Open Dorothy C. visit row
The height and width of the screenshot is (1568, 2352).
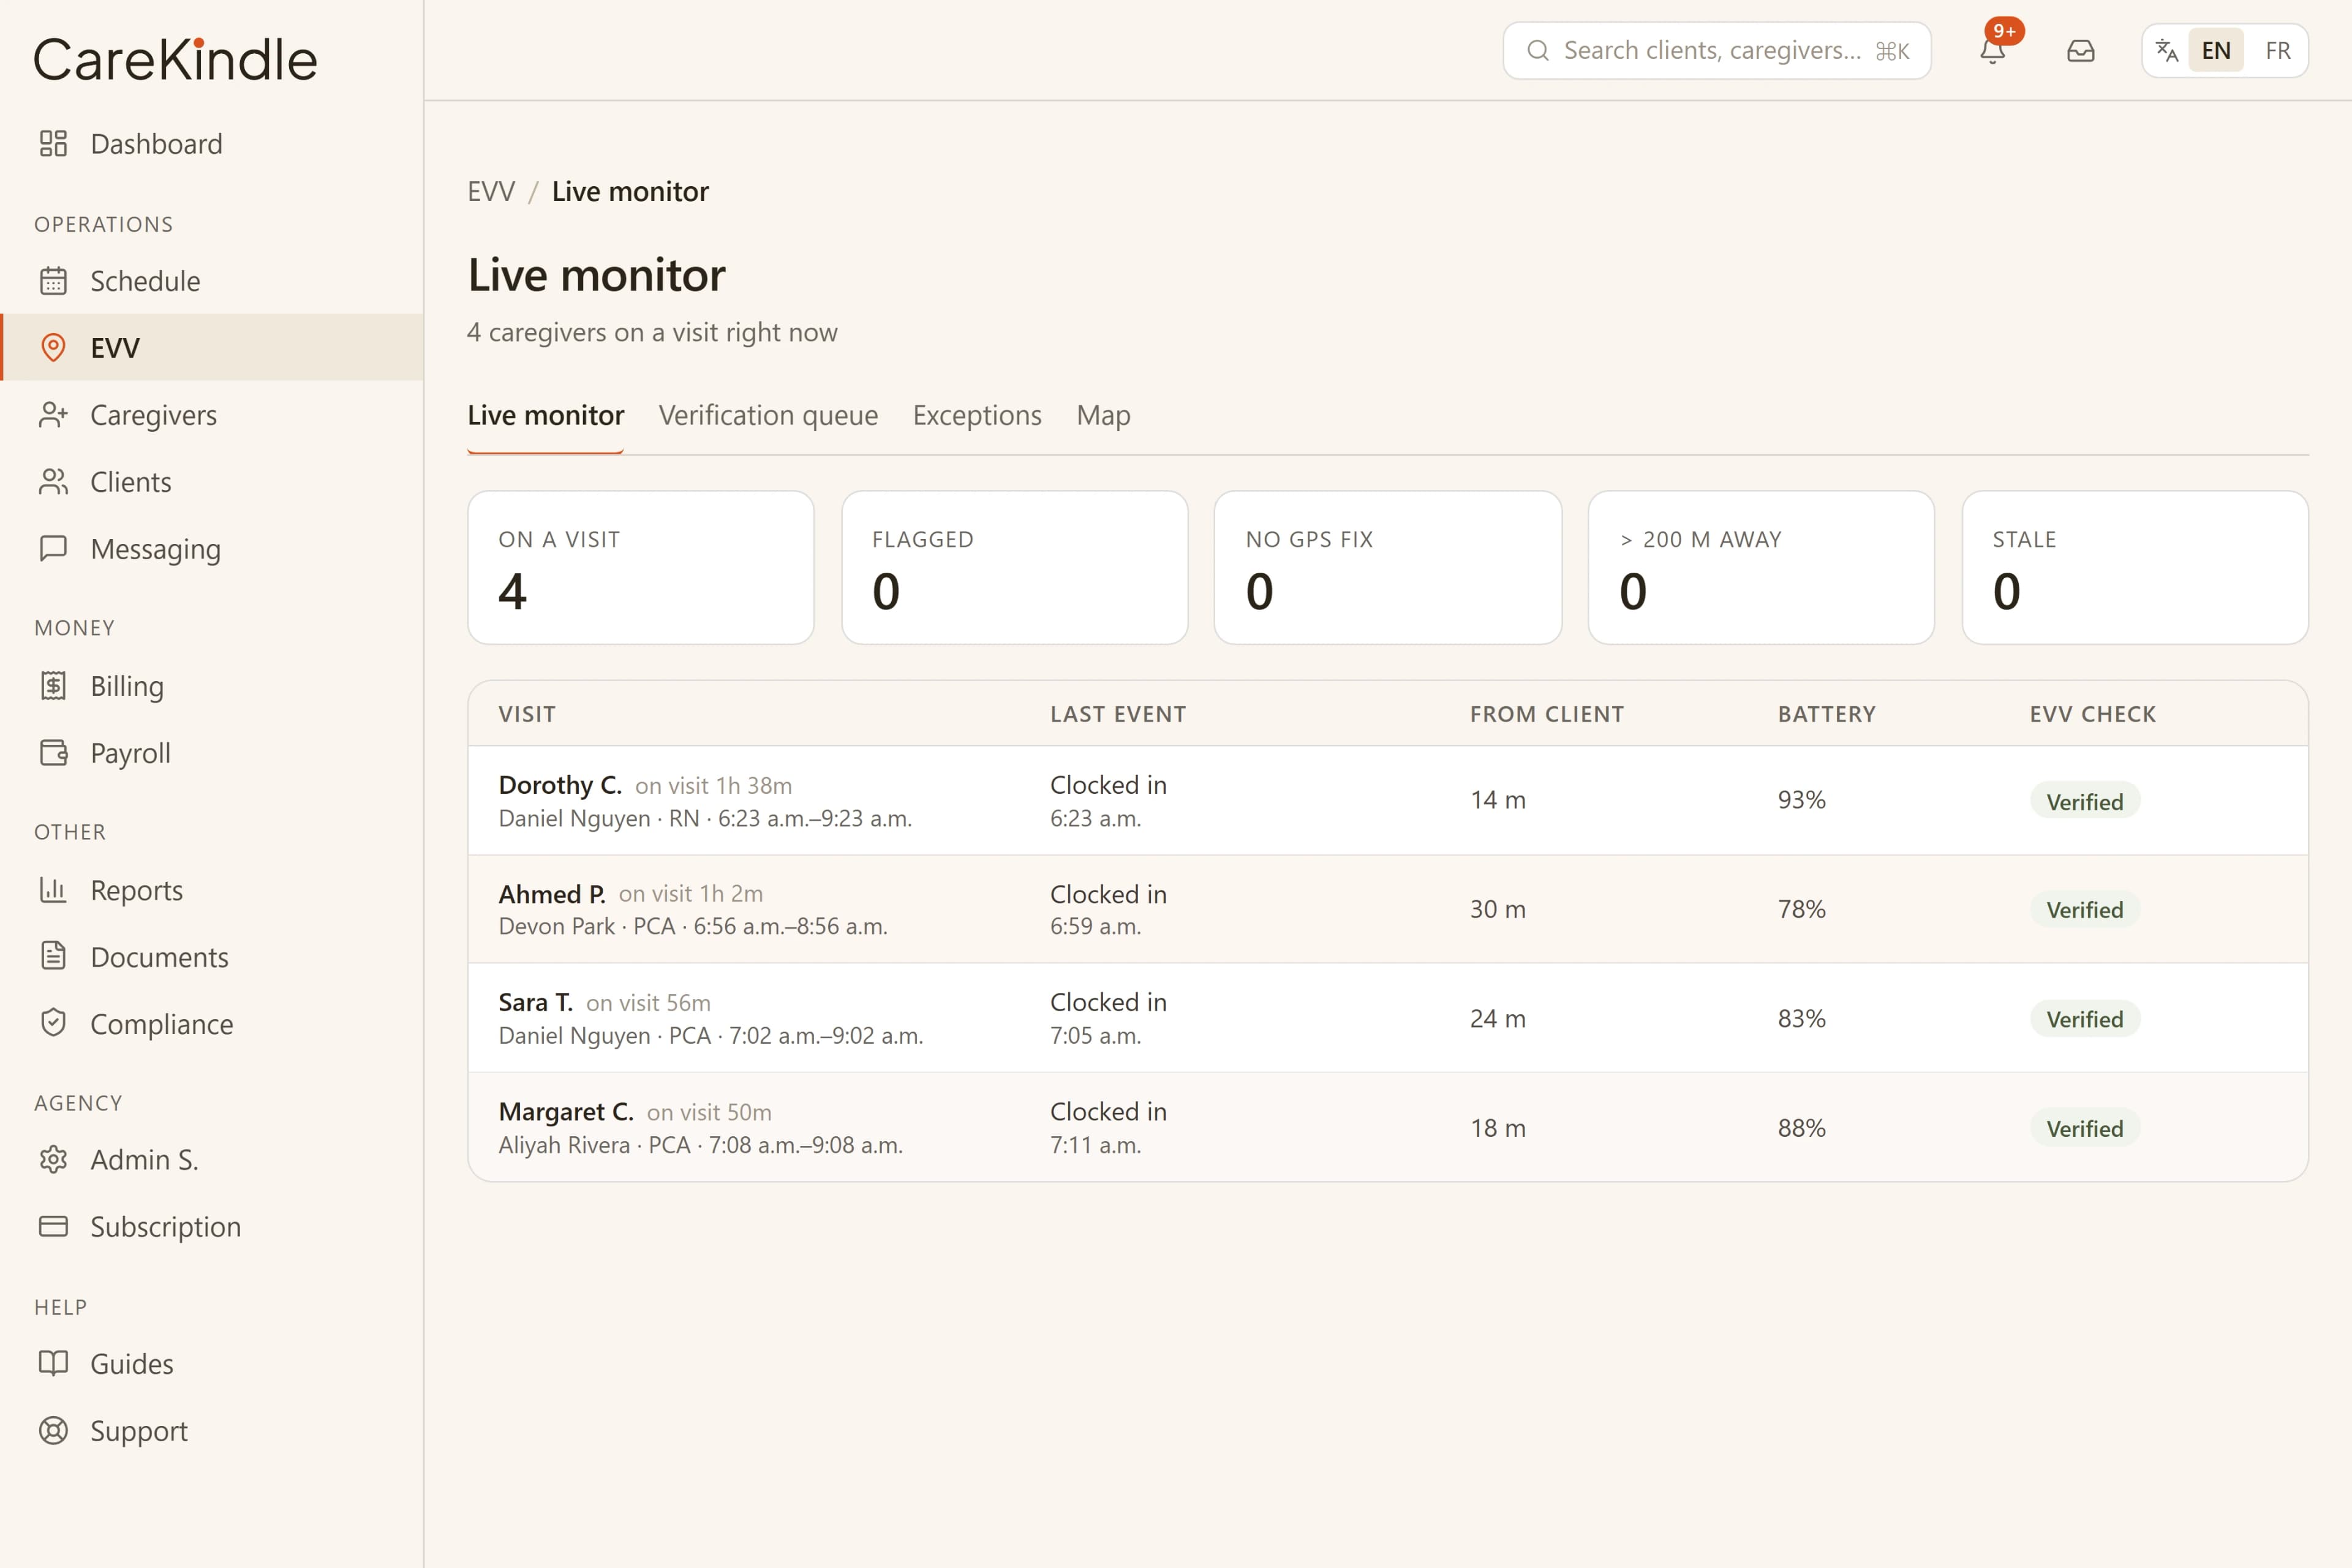pyautogui.click(x=1388, y=800)
